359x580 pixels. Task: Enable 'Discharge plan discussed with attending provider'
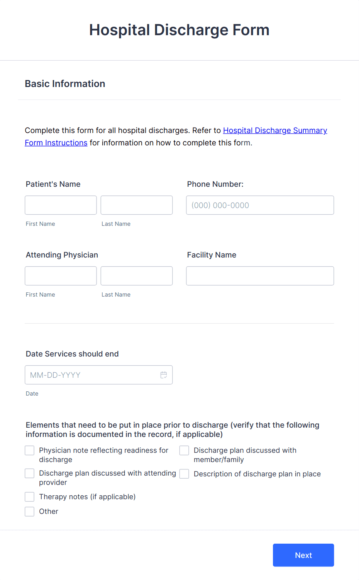(x=29, y=473)
